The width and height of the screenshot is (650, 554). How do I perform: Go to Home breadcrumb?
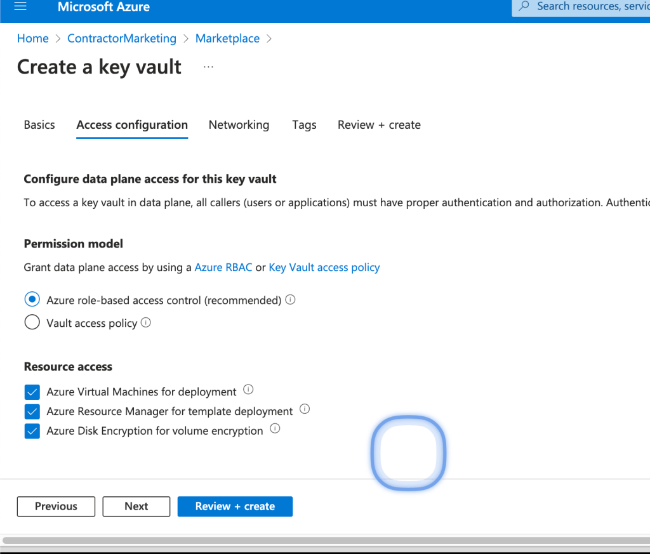[33, 39]
